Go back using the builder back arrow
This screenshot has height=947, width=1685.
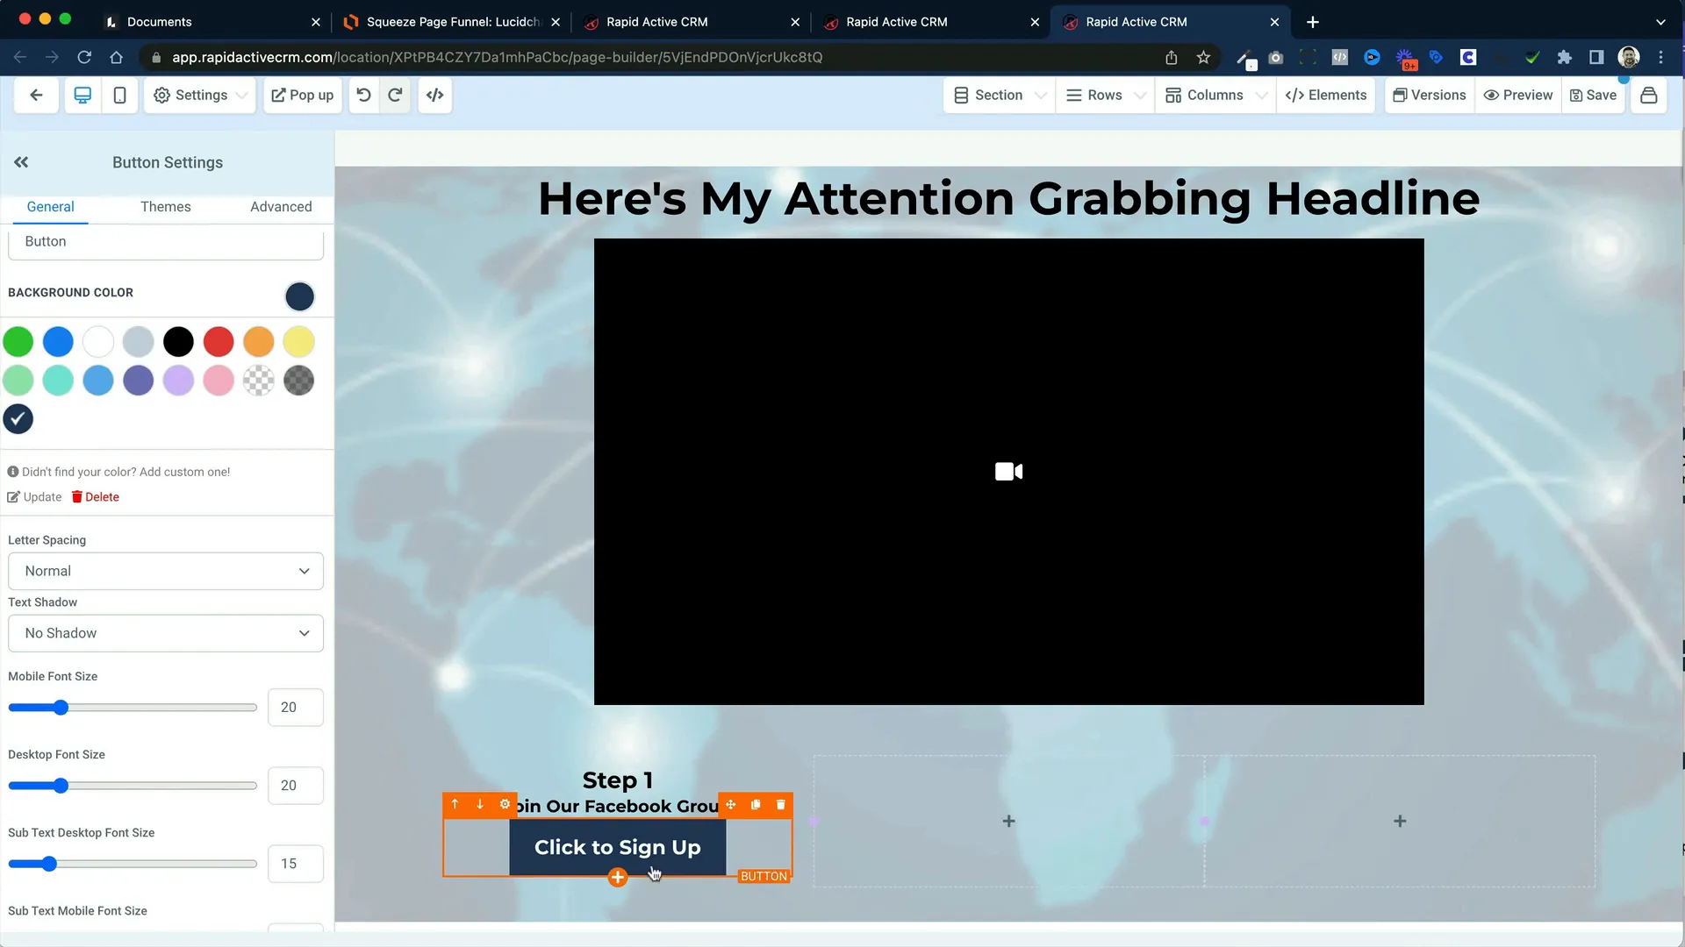click(36, 95)
